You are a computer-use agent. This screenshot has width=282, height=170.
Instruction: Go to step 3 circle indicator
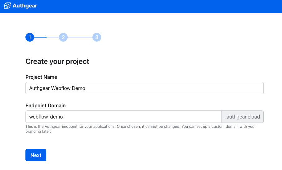click(x=97, y=37)
